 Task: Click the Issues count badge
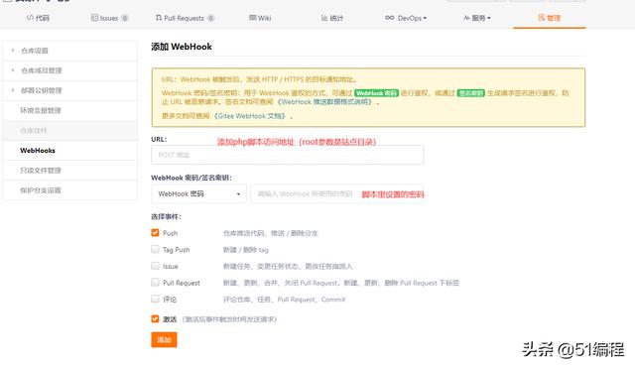(x=124, y=18)
